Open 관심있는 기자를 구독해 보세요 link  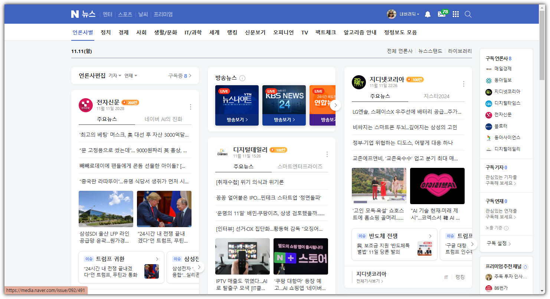(x=501, y=180)
